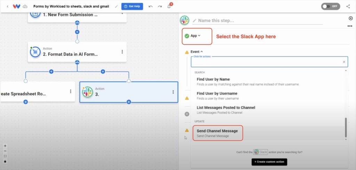Image resolution: width=356 pixels, height=170 pixels.
Task: Share the workflow via share icon
Action: (x=348, y=6)
